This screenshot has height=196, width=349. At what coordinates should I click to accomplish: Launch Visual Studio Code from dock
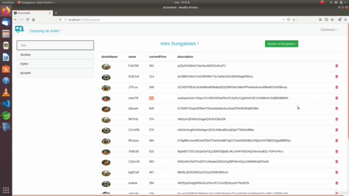tap(6, 104)
